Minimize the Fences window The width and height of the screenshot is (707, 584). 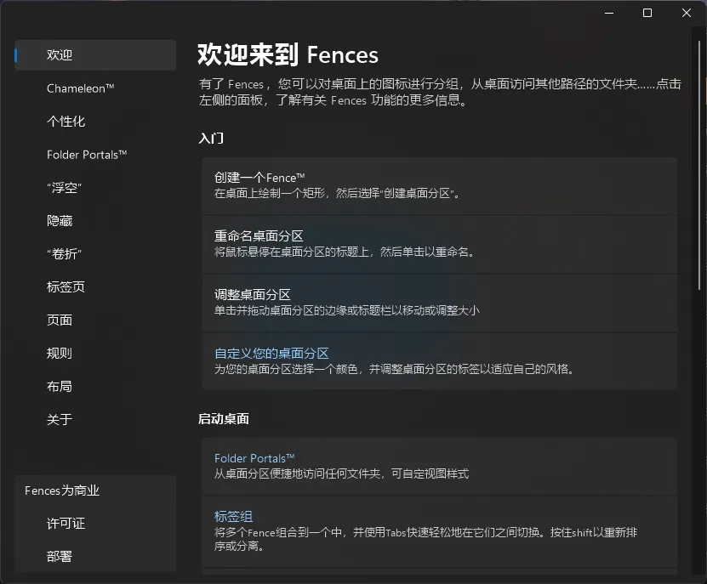click(x=609, y=13)
